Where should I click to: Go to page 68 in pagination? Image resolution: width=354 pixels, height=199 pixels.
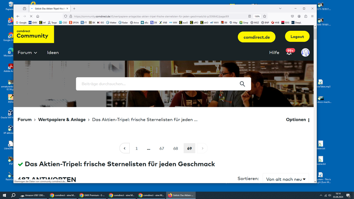175,148
